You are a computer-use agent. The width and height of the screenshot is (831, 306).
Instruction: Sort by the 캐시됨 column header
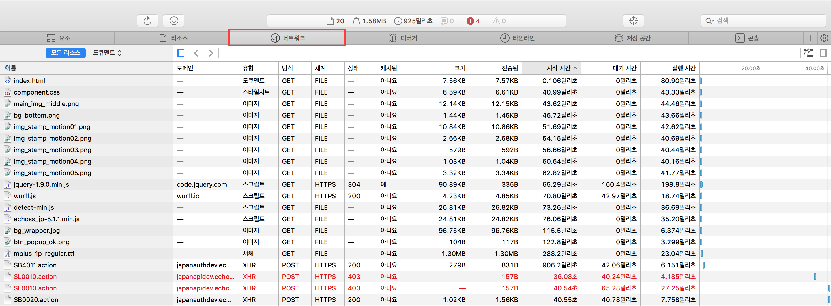click(x=403, y=68)
